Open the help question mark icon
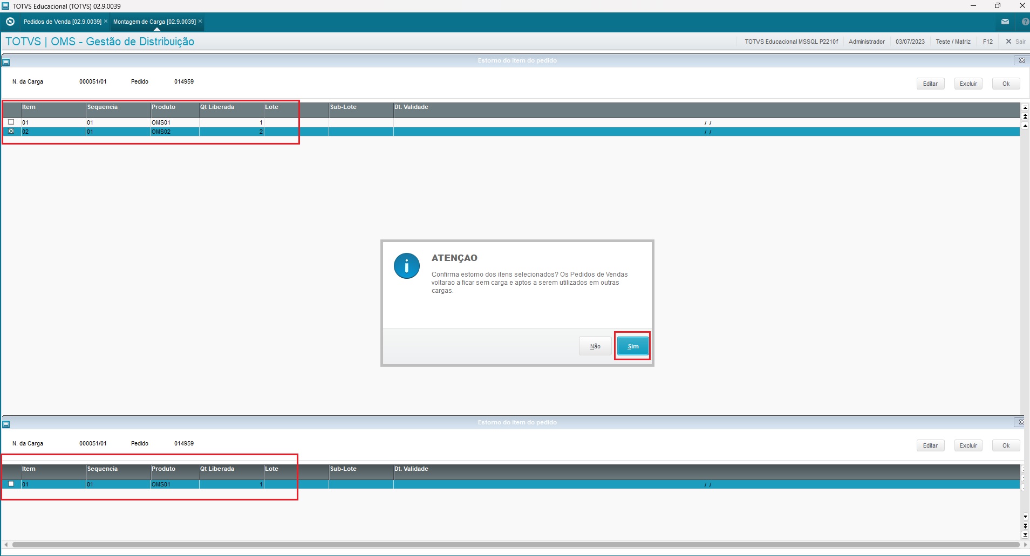Viewport: 1030px width, 556px height. [1025, 22]
